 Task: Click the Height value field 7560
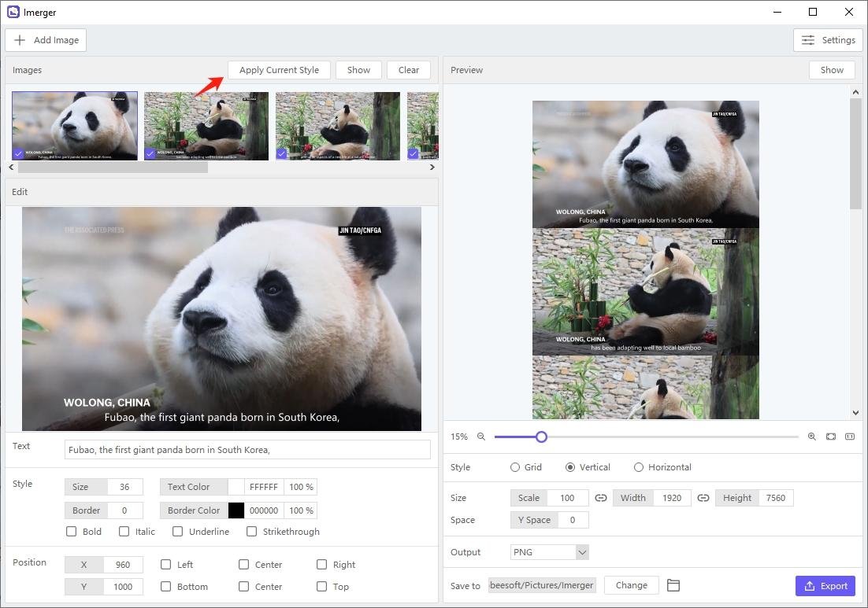point(776,498)
